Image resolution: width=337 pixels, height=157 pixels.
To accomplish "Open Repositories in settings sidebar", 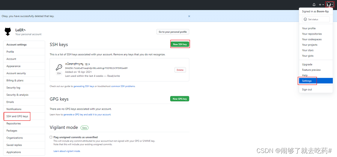I will click(24, 123).
